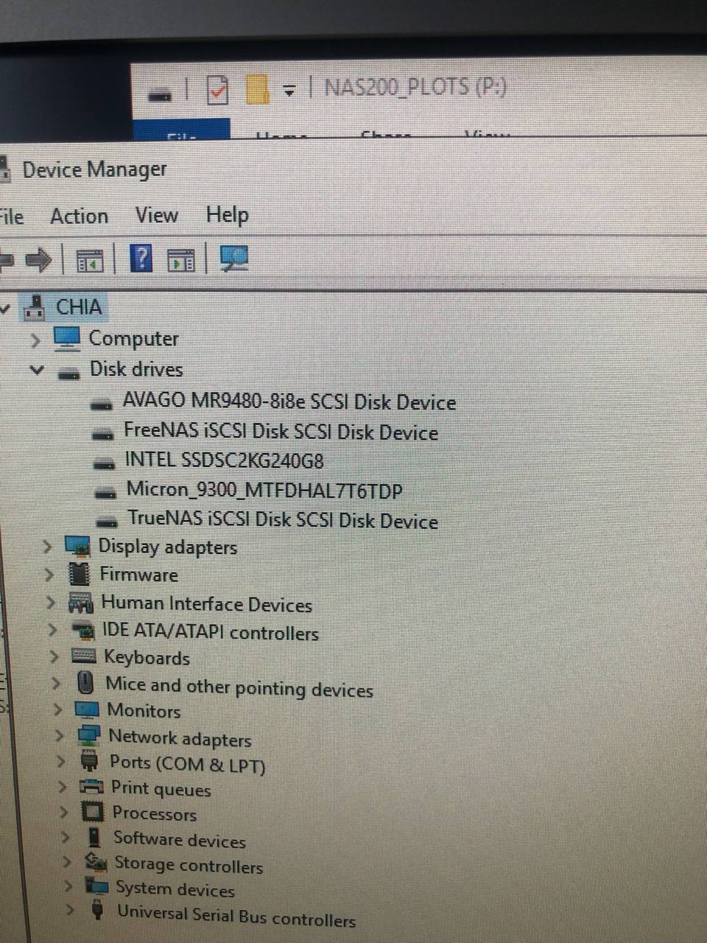707x943 pixels.
Task: Select the CHIA root node label
Action: (x=79, y=306)
